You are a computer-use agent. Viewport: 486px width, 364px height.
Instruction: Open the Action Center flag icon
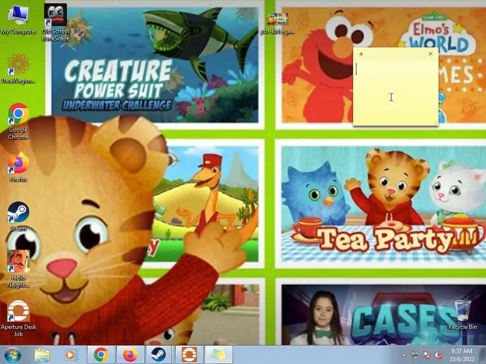(427, 355)
